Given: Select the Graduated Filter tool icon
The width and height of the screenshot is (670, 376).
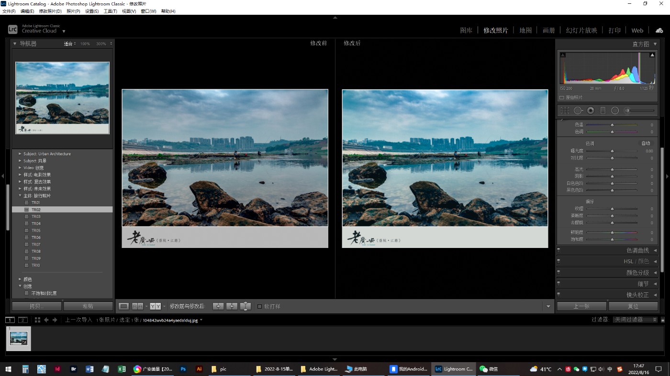Looking at the screenshot, I should [x=603, y=110].
